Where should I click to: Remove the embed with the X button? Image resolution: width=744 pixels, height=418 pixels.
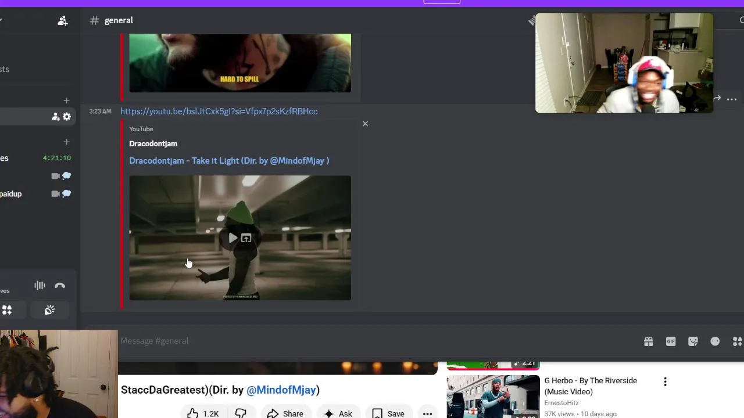tap(365, 124)
